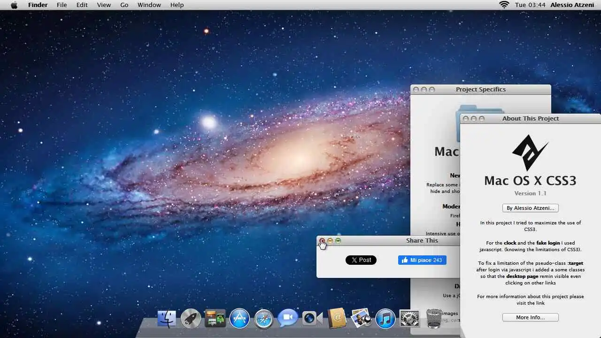Image resolution: width=601 pixels, height=338 pixels.
Task: Bring Project Specifics window to front
Action: pyautogui.click(x=481, y=89)
